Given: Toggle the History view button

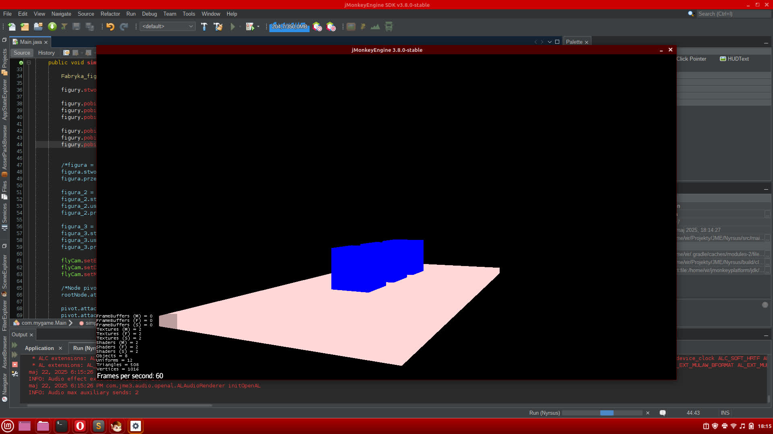Looking at the screenshot, I should 46,53.
